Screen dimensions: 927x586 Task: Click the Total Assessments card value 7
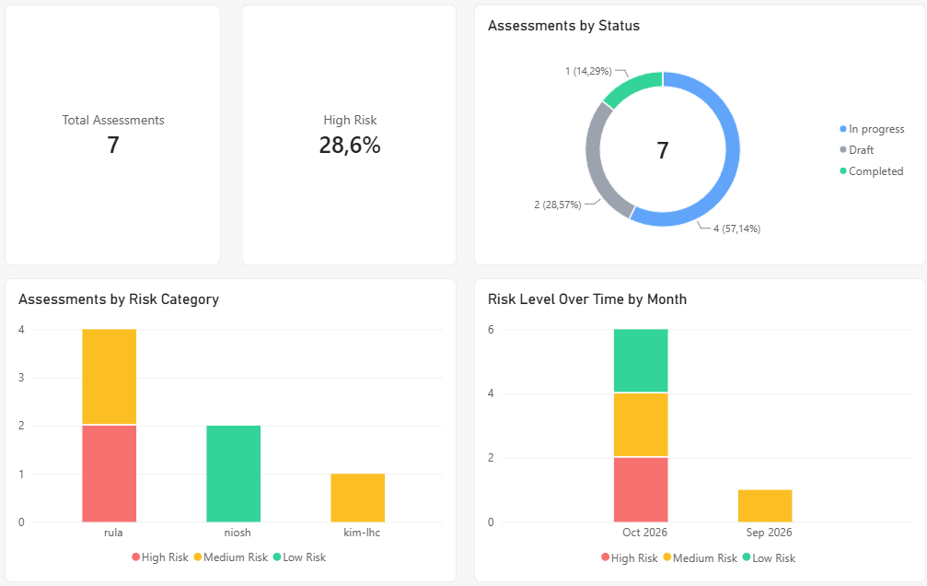coord(113,145)
